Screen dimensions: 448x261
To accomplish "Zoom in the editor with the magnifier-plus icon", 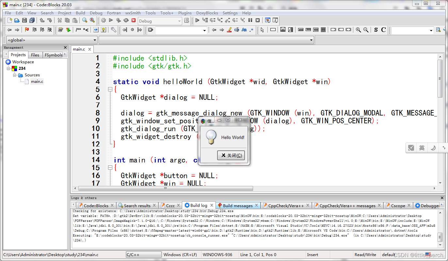I will (x=359, y=30).
